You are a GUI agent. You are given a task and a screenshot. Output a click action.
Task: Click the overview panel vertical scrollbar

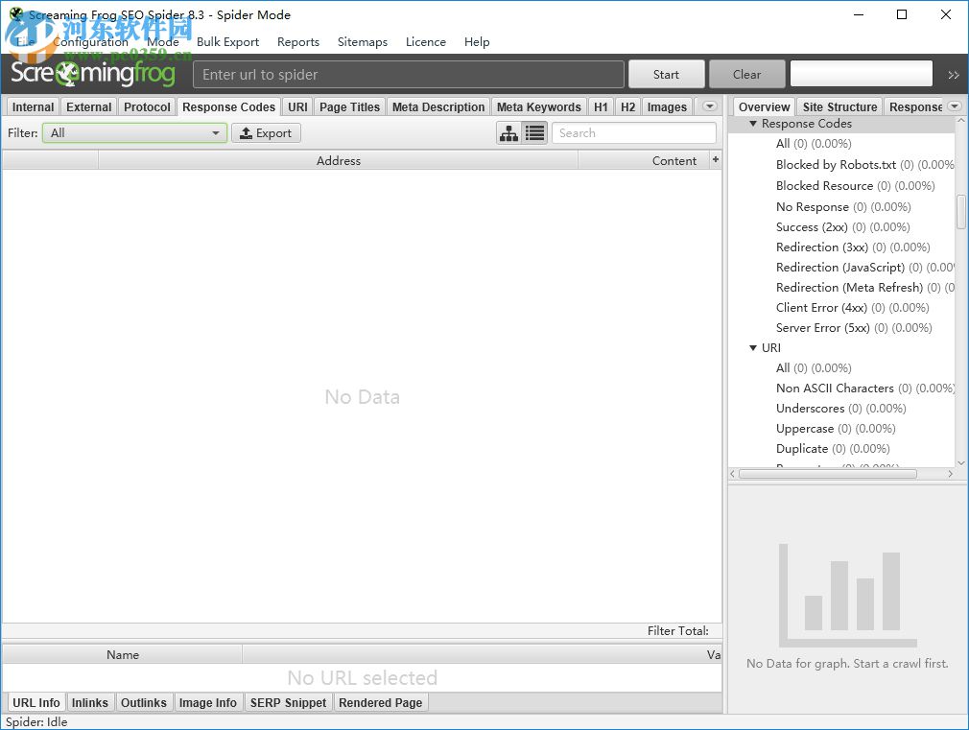pos(961,212)
